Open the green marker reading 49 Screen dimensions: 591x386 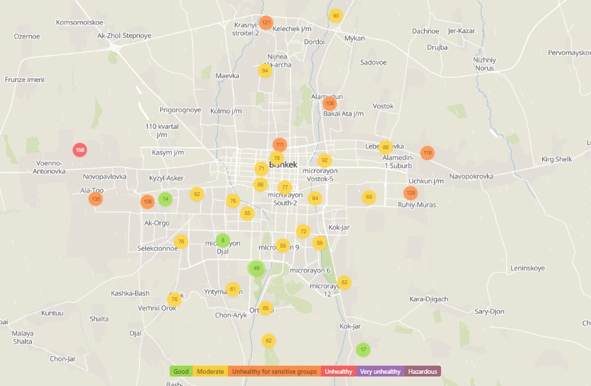pyautogui.click(x=256, y=269)
